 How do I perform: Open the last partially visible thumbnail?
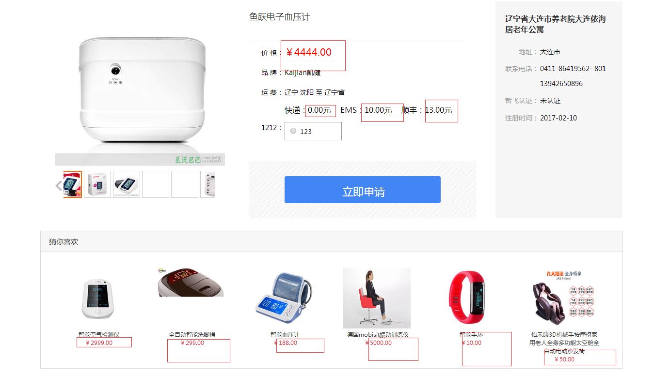click(x=207, y=184)
